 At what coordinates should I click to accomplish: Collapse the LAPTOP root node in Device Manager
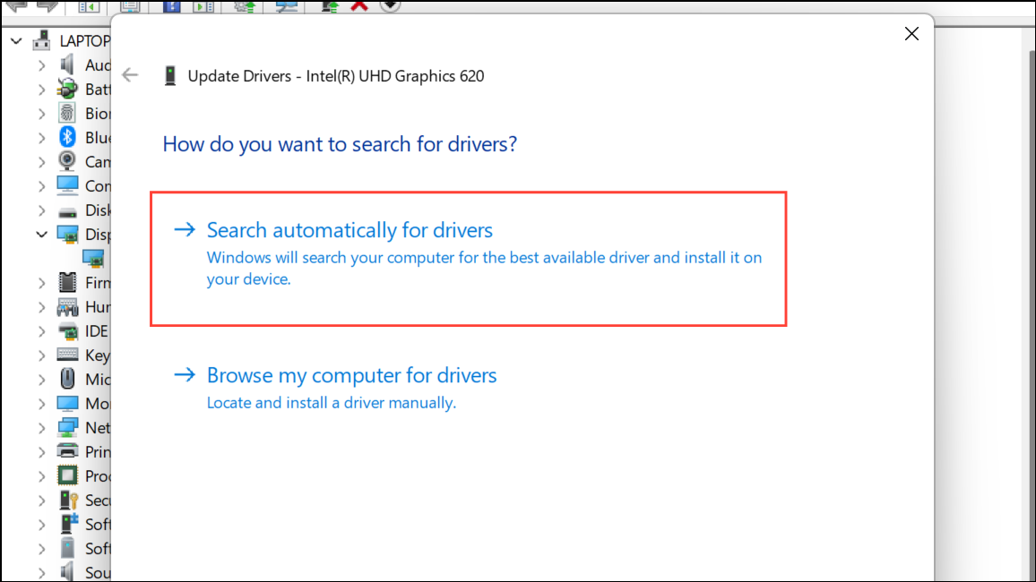click(16, 41)
